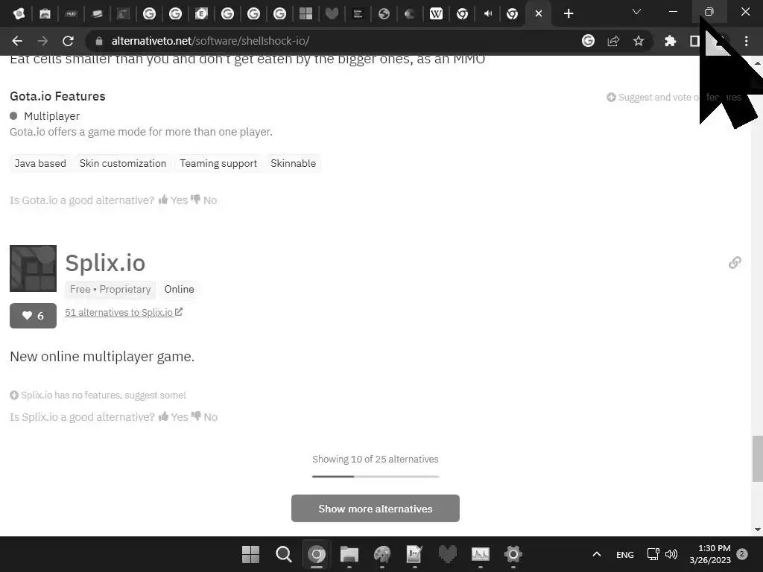Like Splix.io with the heart button
Viewport: 763px width, 572px height.
33,316
